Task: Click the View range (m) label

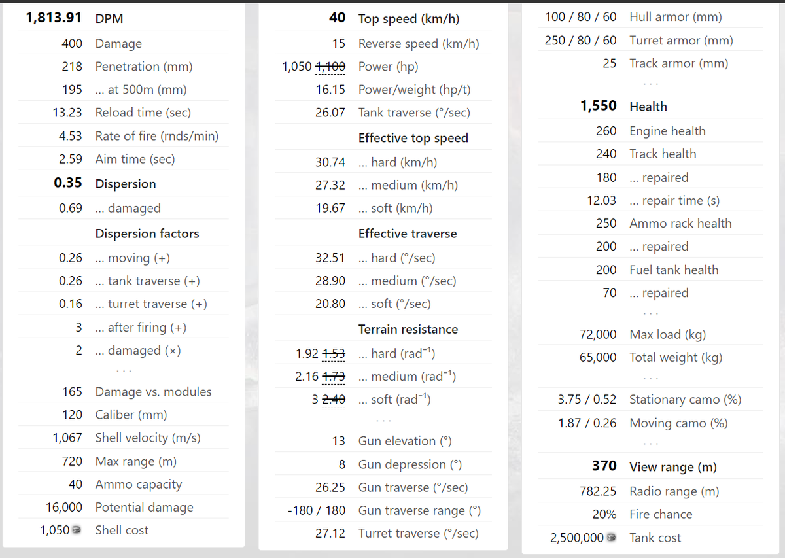Action: [x=672, y=467]
